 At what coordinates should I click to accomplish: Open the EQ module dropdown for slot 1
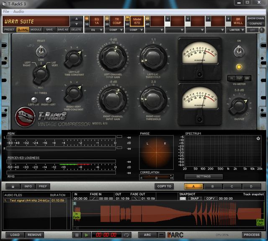tap(94, 30)
